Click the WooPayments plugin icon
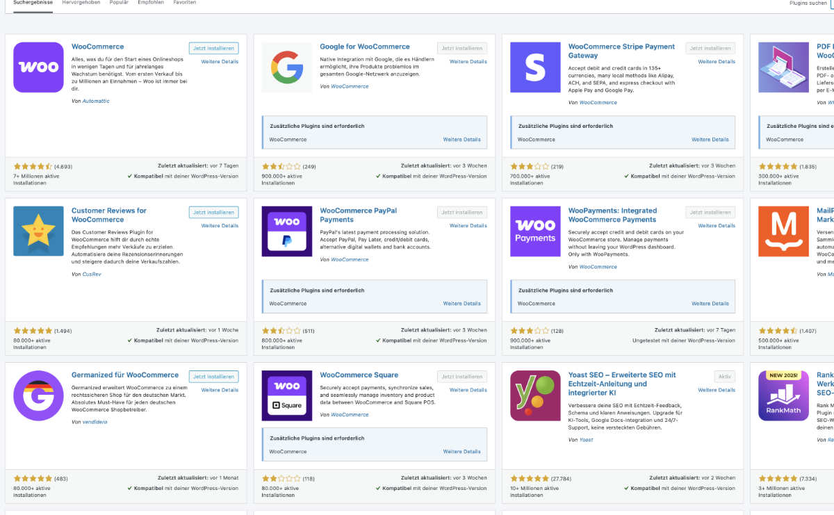Viewport: 834px width, 515px height. coord(535,231)
